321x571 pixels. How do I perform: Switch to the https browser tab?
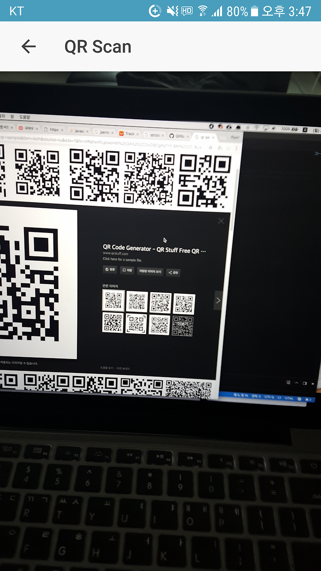point(54,129)
